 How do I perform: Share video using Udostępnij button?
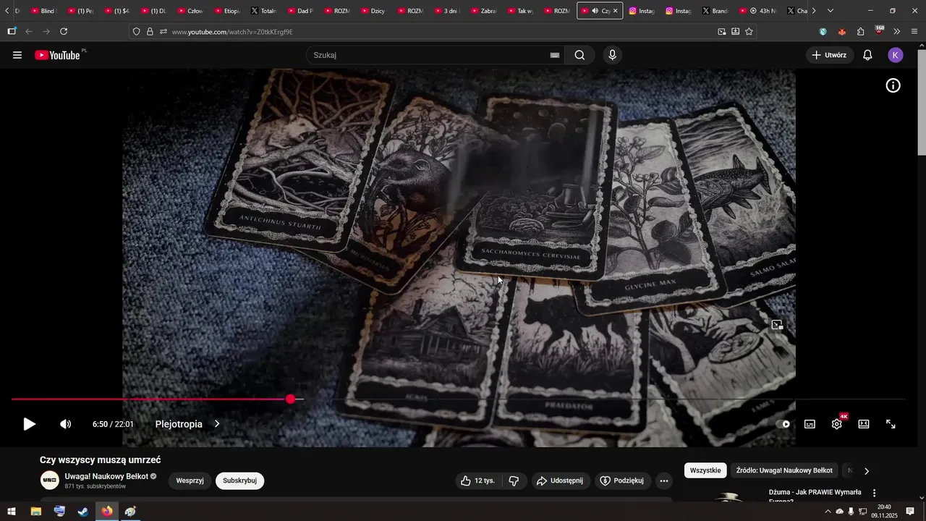[559, 480]
